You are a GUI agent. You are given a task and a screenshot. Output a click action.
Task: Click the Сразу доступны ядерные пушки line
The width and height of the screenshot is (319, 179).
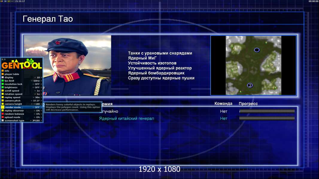161,78
